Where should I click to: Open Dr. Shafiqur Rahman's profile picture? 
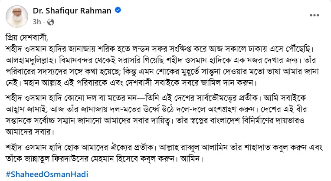[16, 16]
